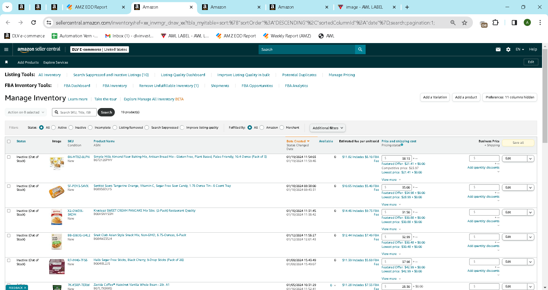Image resolution: width=548 pixels, height=290 pixels.
Task: Open Edit dropdown arrow for Sunkist Sours row
Action: click(531, 188)
